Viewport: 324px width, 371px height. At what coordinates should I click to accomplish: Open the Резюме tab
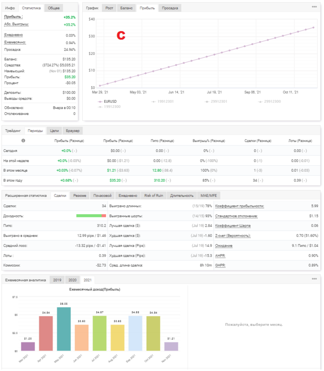click(80, 195)
